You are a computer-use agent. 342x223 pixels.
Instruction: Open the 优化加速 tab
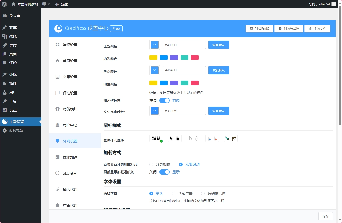[75, 157]
